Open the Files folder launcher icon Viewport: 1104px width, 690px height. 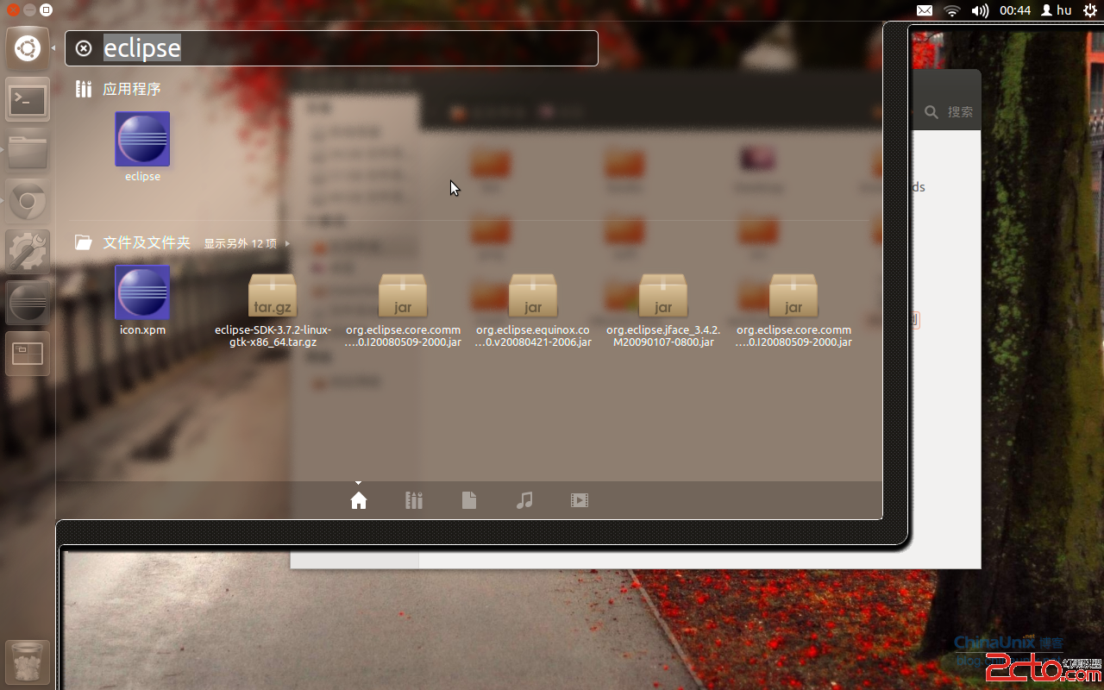tap(28, 152)
